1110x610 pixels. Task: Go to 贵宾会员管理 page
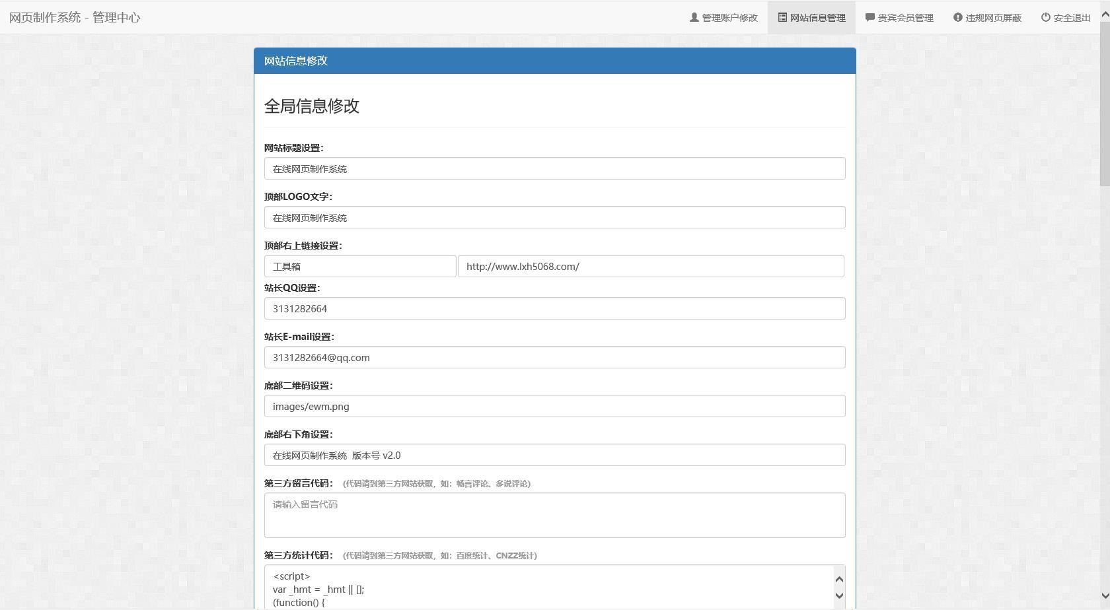coord(899,17)
